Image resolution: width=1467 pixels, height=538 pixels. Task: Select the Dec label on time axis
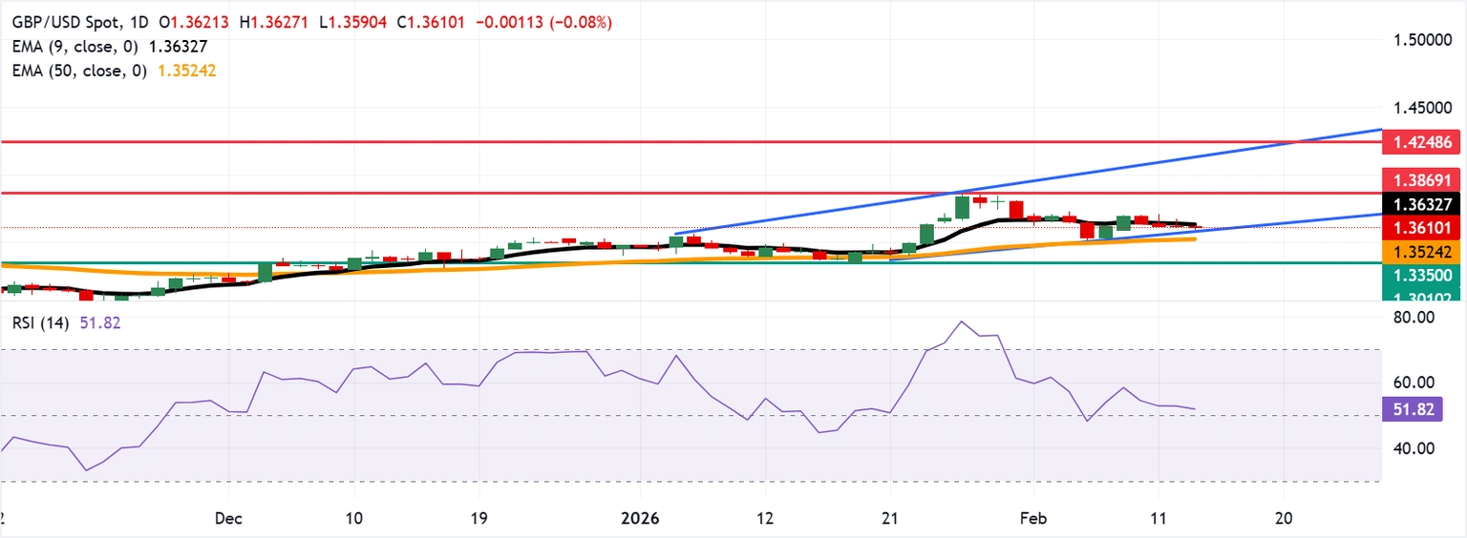coord(229,518)
